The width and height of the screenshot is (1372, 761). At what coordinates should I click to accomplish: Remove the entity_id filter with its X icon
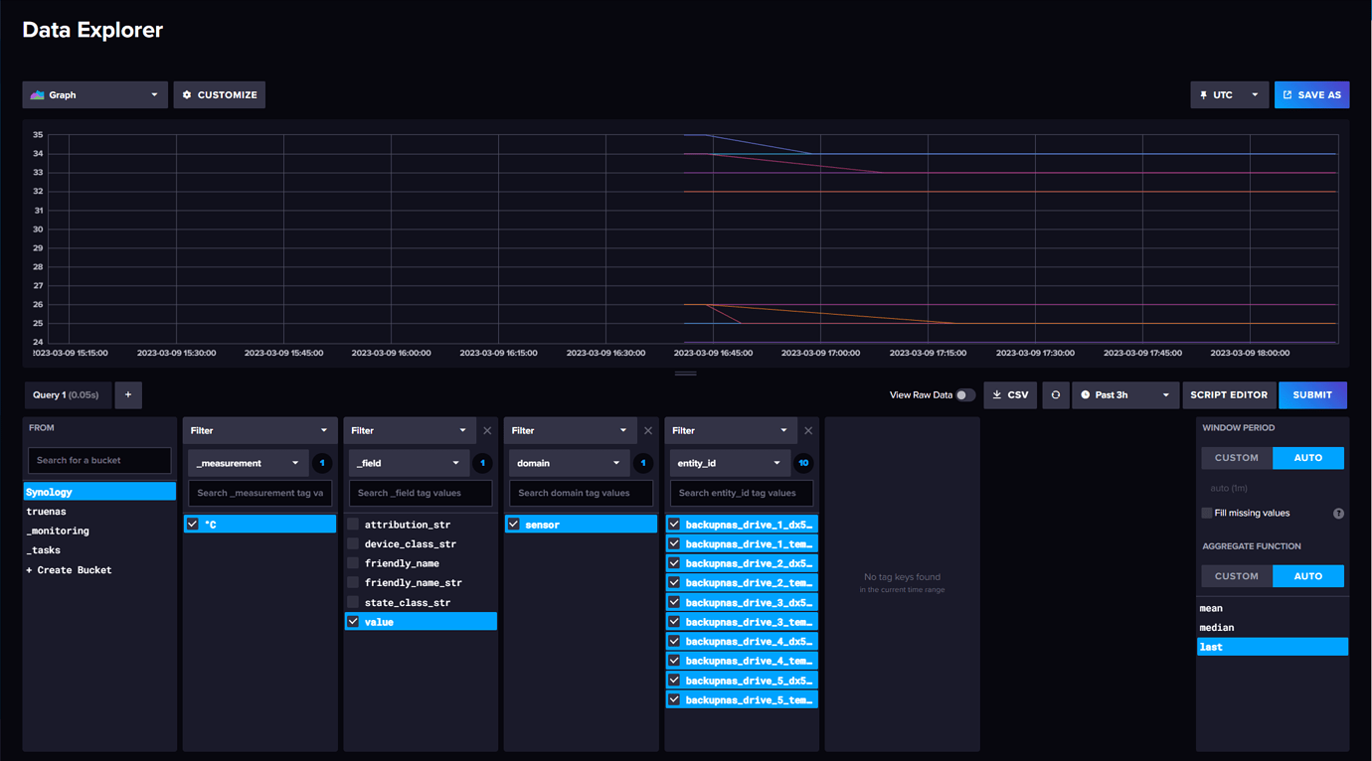pos(808,430)
